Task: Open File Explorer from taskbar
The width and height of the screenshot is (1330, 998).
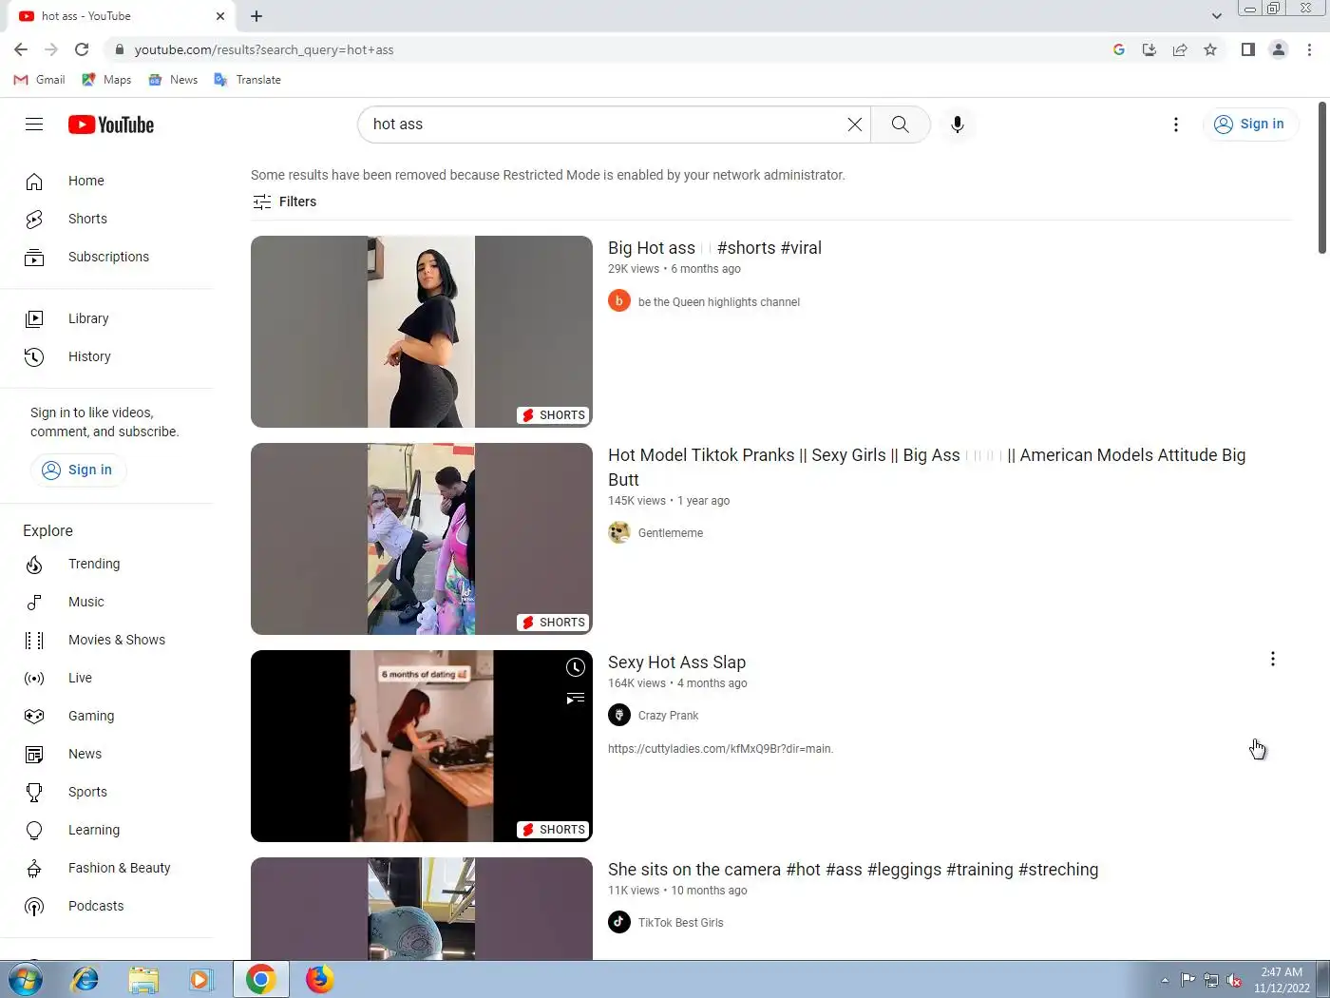Action: pos(143,979)
